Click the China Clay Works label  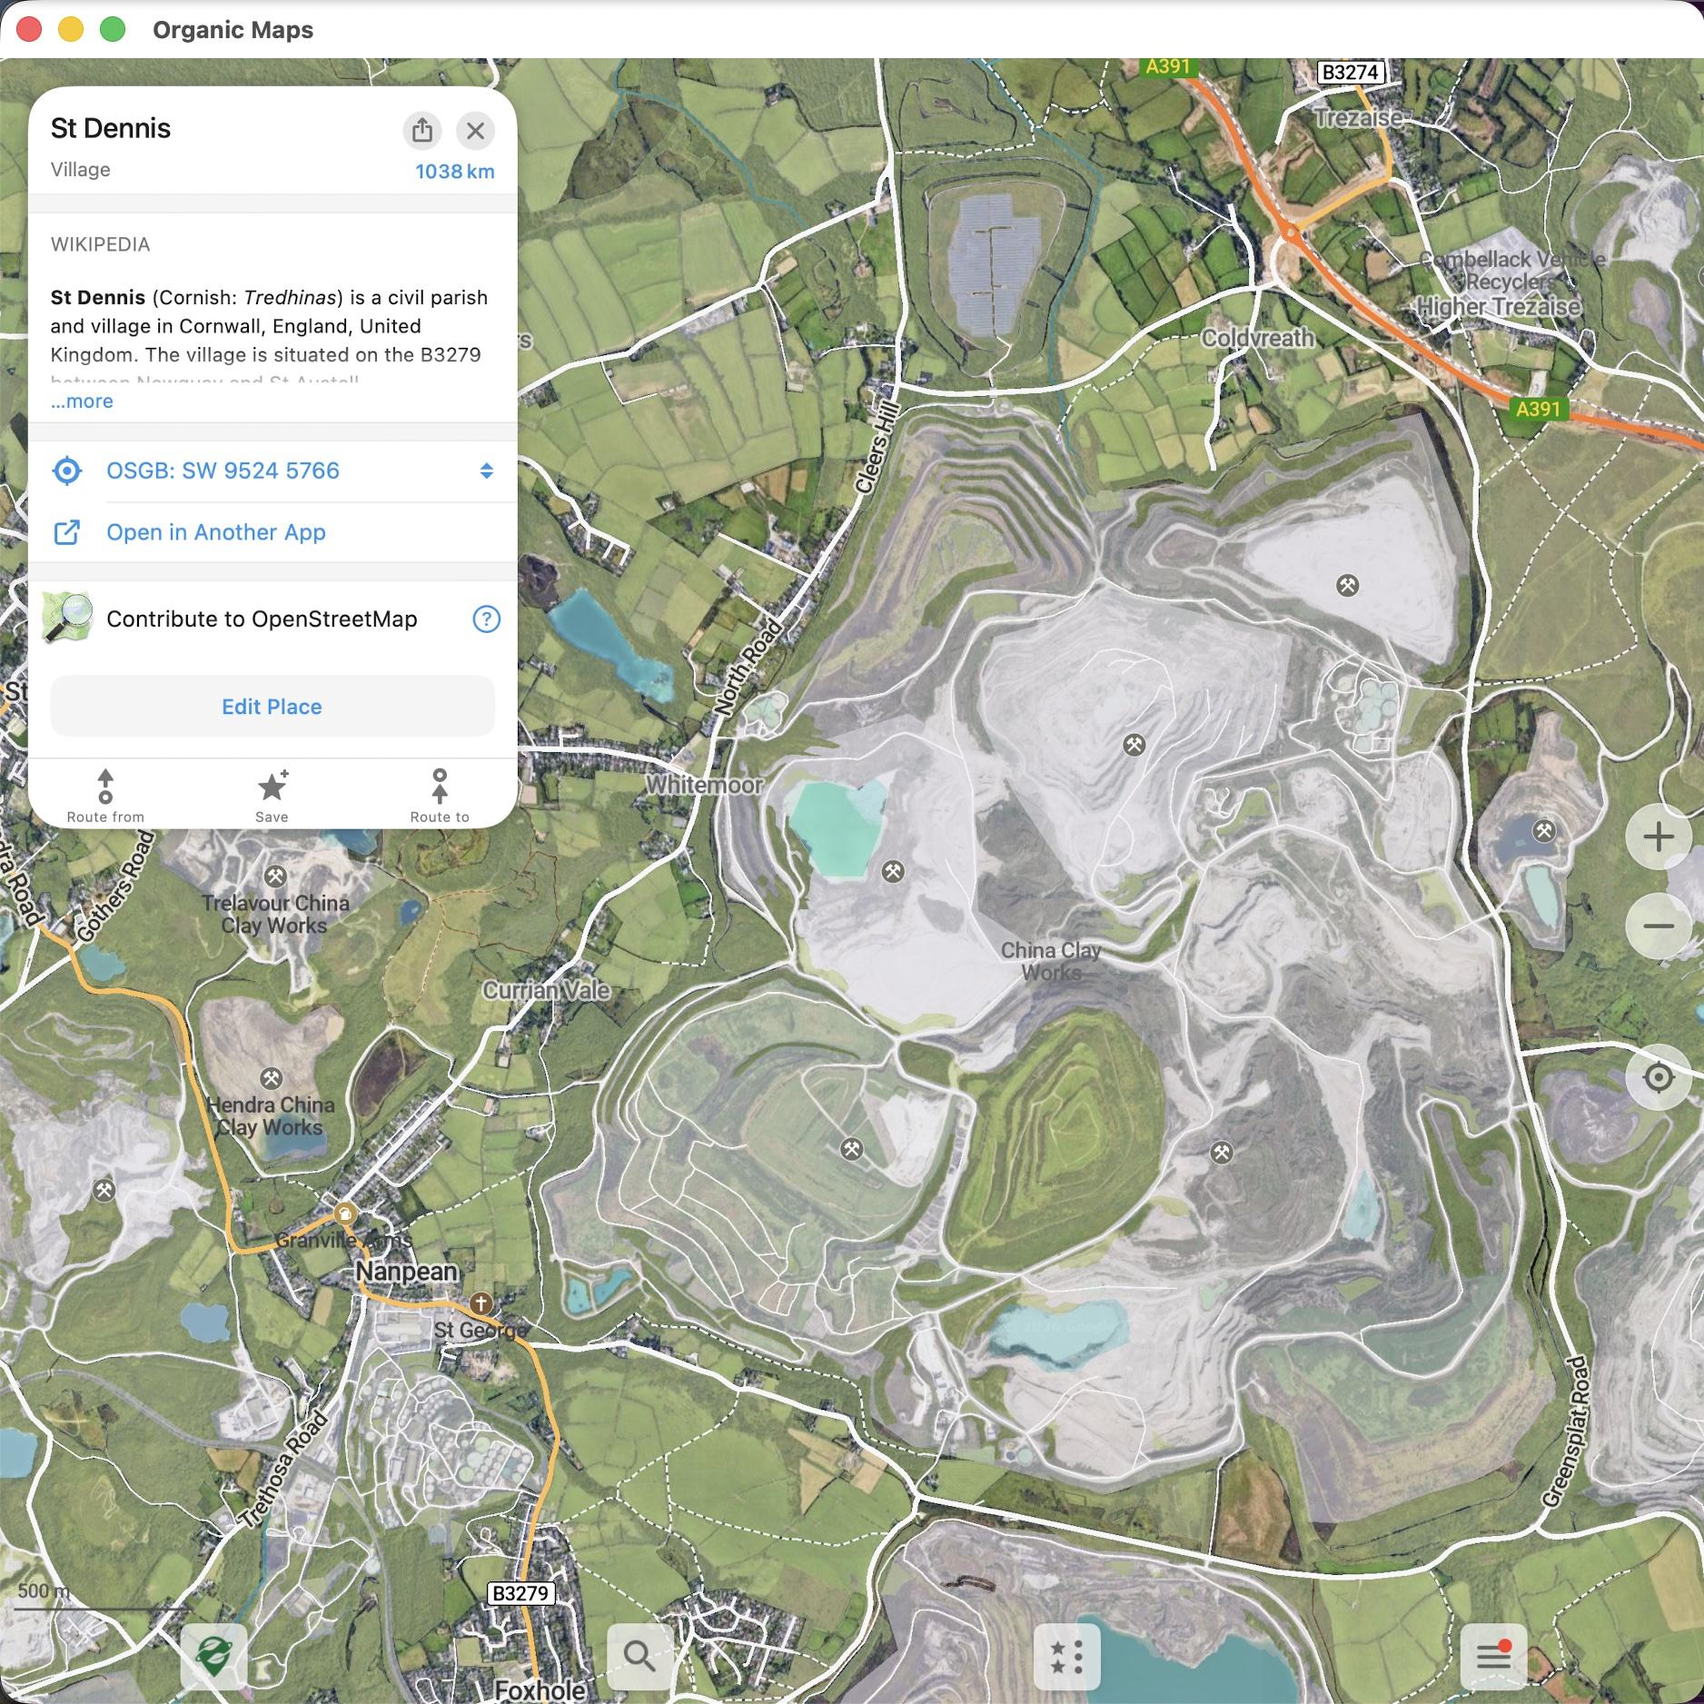coord(1051,961)
